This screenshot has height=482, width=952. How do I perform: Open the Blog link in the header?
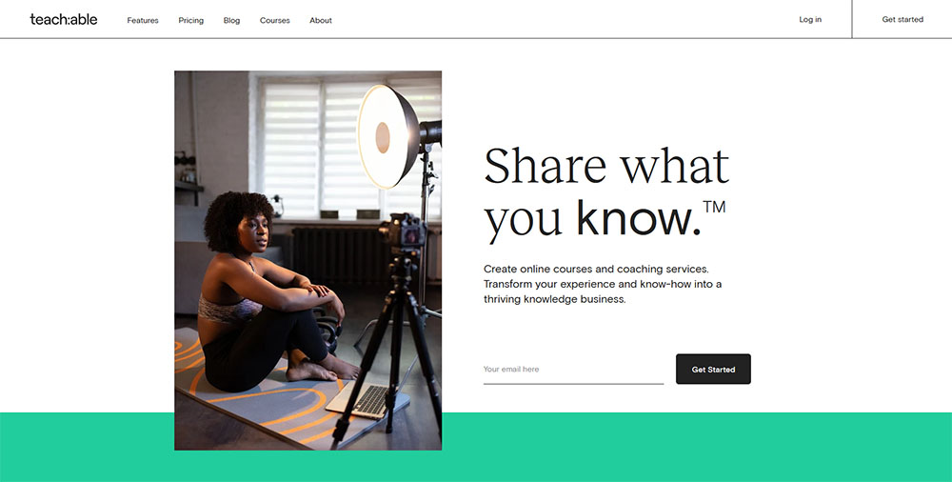231,20
